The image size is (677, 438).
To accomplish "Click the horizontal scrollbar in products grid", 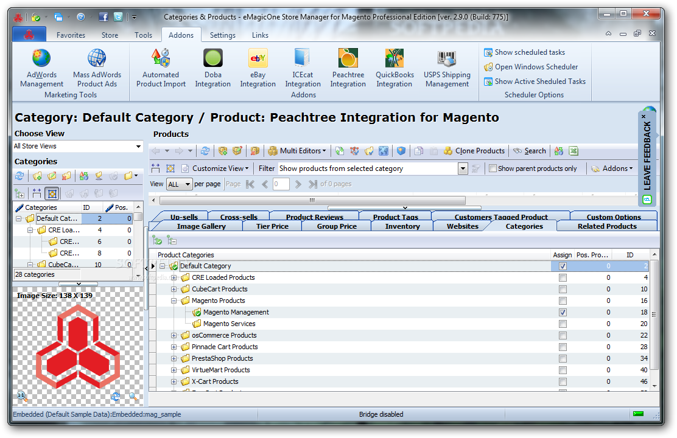I will (x=312, y=200).
